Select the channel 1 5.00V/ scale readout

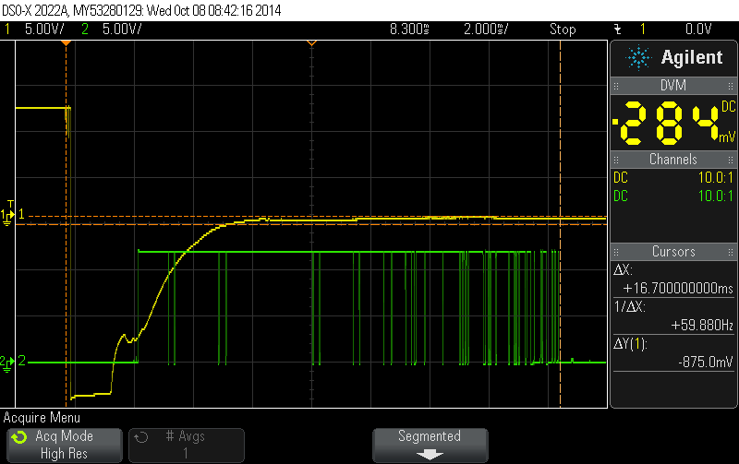tap(44, 30)
